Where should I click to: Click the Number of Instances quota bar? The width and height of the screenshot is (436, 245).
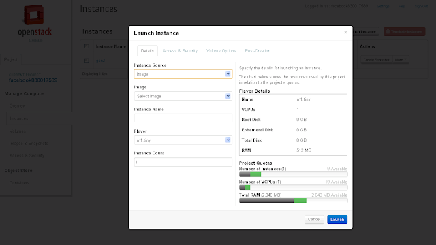[x=294, y=174]
